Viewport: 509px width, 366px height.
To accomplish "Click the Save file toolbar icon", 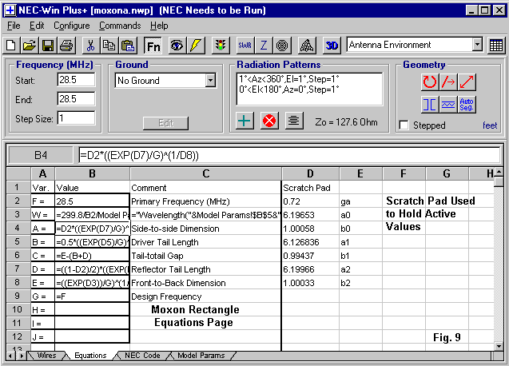I will click(x=48, y=46).
